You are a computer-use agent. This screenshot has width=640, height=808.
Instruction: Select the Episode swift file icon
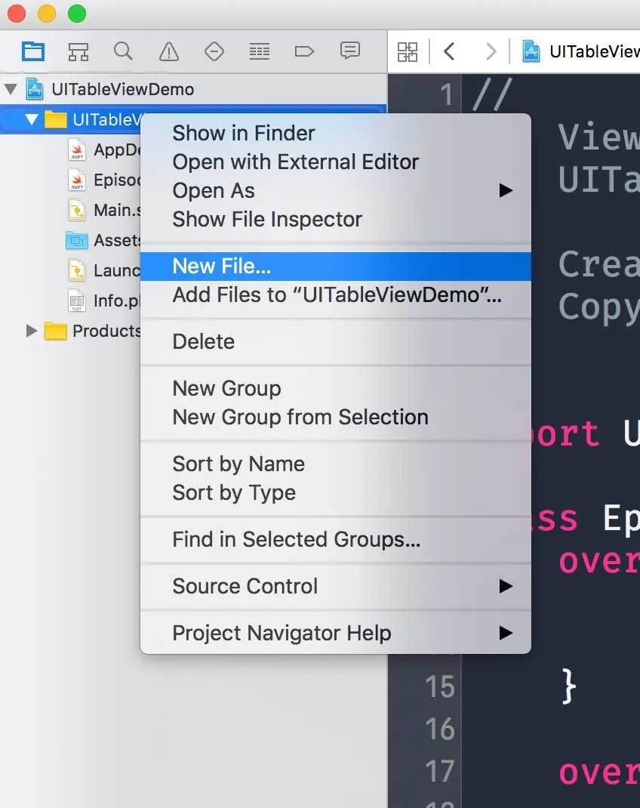coord(77,180)
